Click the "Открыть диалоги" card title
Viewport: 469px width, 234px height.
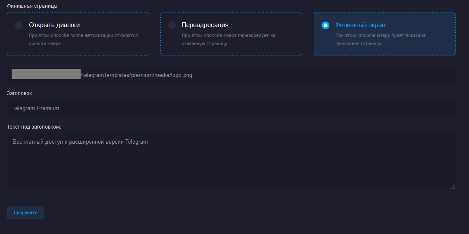(54, 25)
